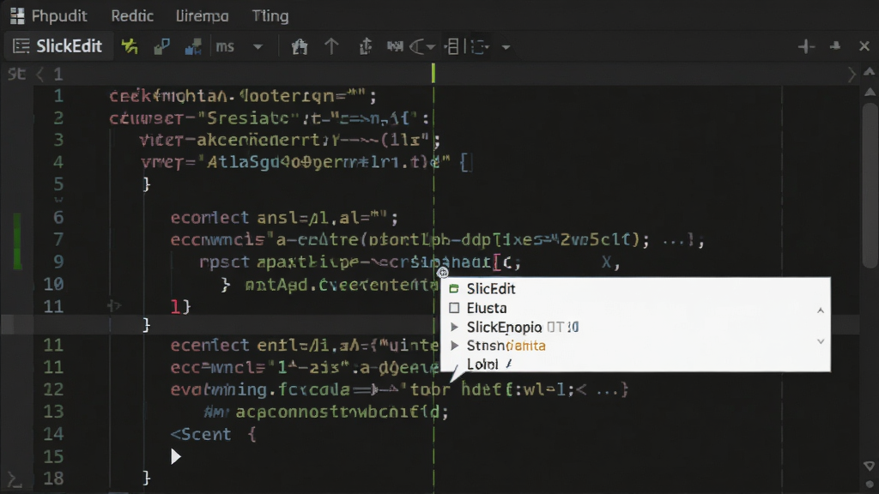
Task: Click the app logo icon beside Fhpudit
Action: click(17, 15)
